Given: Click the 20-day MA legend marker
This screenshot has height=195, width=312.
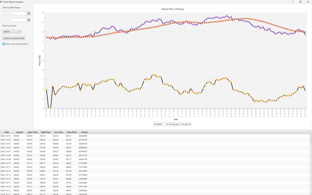Looking at the screenshot, I should pyautogui.click(x=168, y=124).
